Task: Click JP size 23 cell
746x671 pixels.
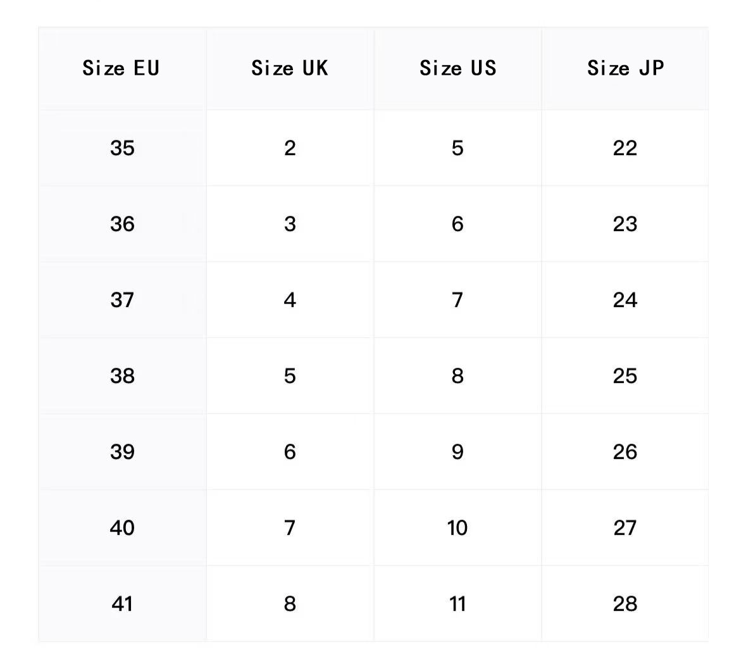Action: point(625,224)
